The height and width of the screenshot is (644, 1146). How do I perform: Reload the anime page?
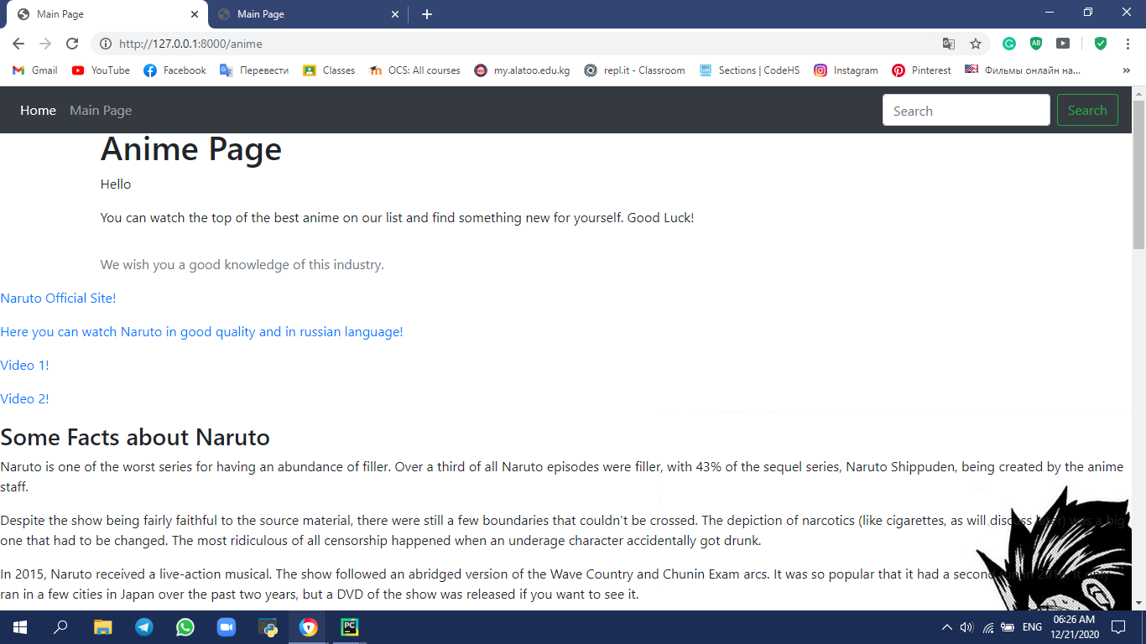[x=72, y=44]
